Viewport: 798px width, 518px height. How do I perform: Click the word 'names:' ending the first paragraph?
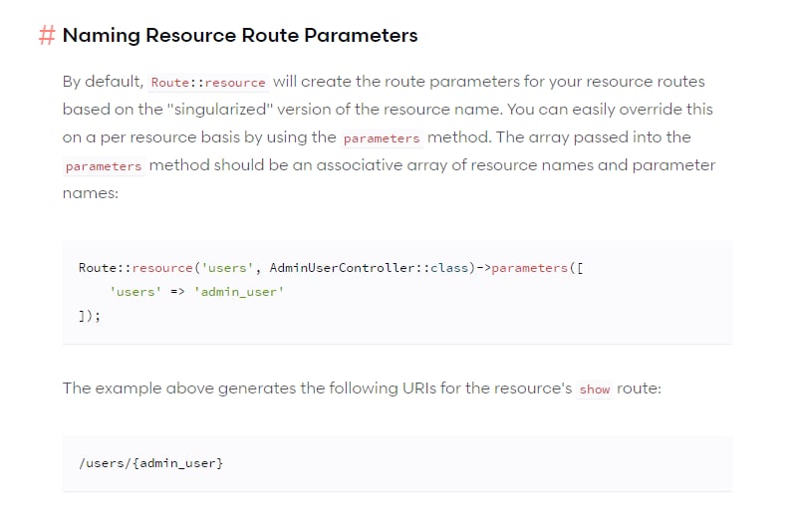pos(91,192)
